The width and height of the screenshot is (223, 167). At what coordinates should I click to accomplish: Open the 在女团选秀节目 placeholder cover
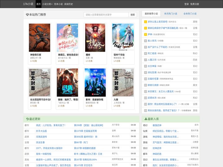[x=40, y=83]
